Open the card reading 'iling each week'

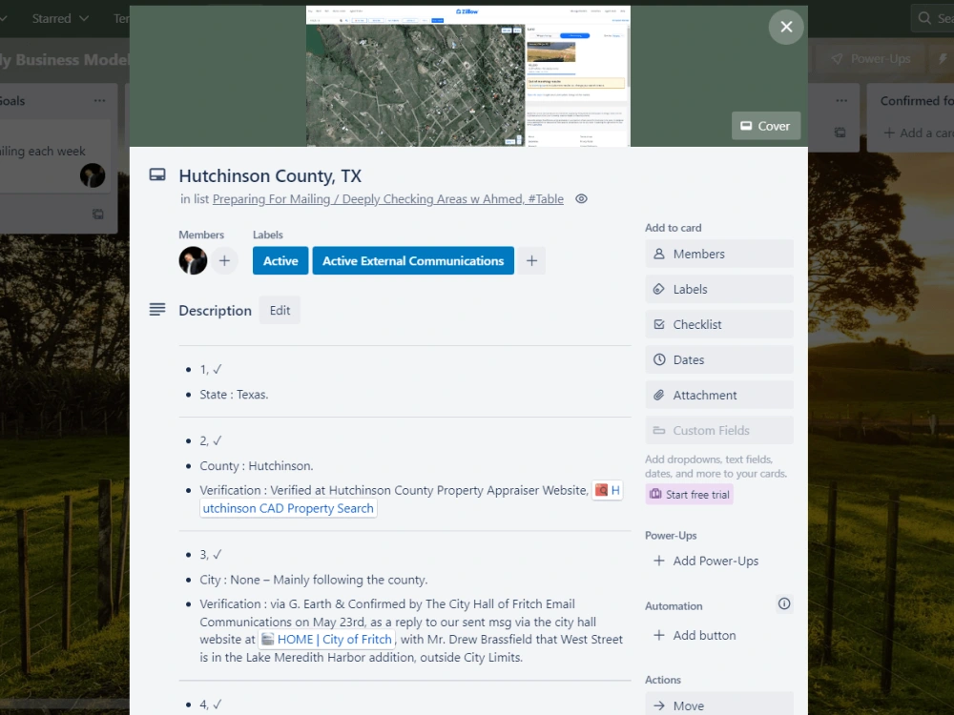(x=54, y=155)
